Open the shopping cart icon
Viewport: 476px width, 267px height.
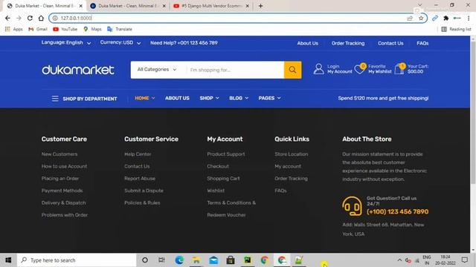[399, 69]
